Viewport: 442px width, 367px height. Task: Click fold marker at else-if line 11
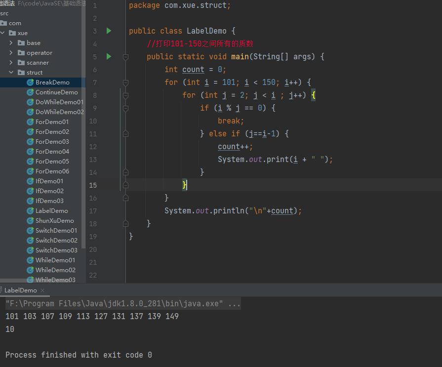coord(126,134)
